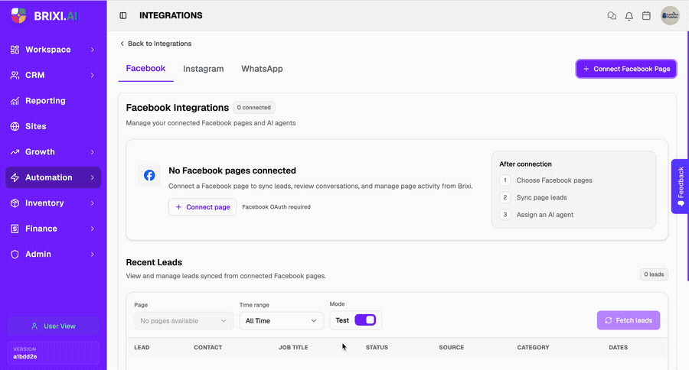Click the Fetch leads refresh icon
Screen dimensions: 689x370
(x=608, y=320)
